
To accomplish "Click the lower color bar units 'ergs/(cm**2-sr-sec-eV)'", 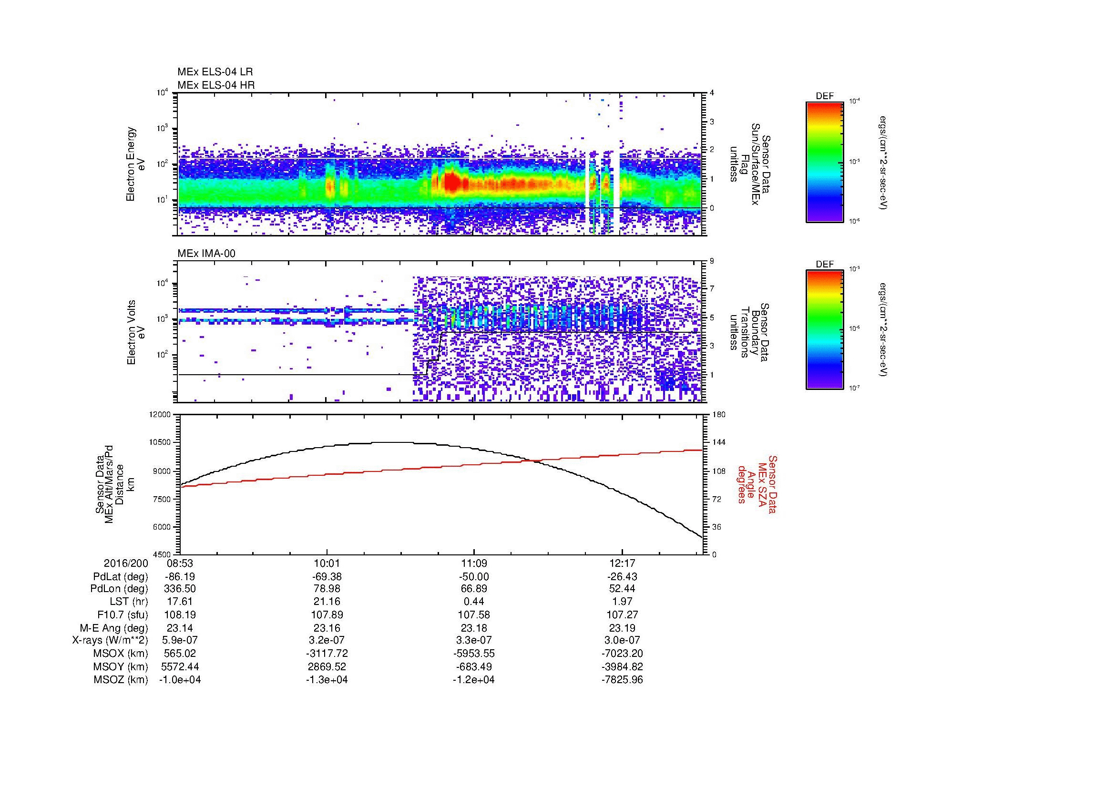I will (884, 330).
